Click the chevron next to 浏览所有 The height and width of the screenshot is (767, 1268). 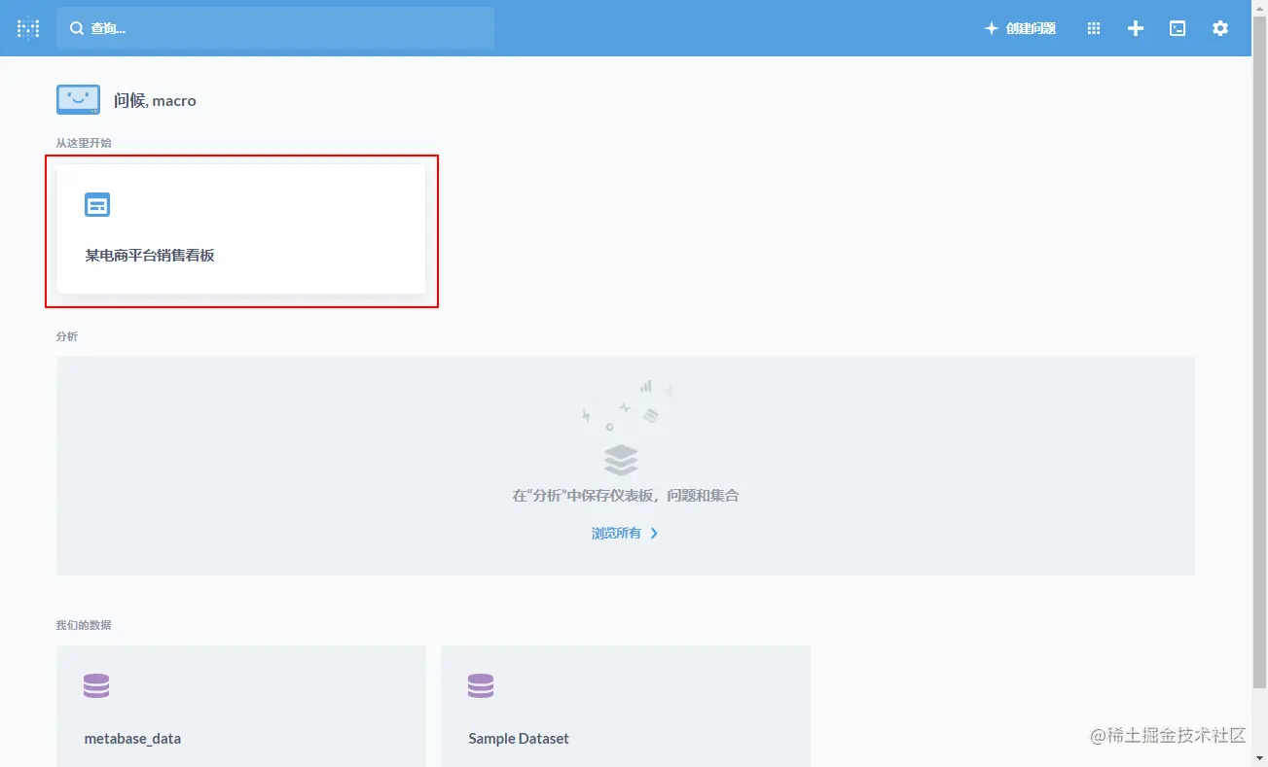click(654, 533)
